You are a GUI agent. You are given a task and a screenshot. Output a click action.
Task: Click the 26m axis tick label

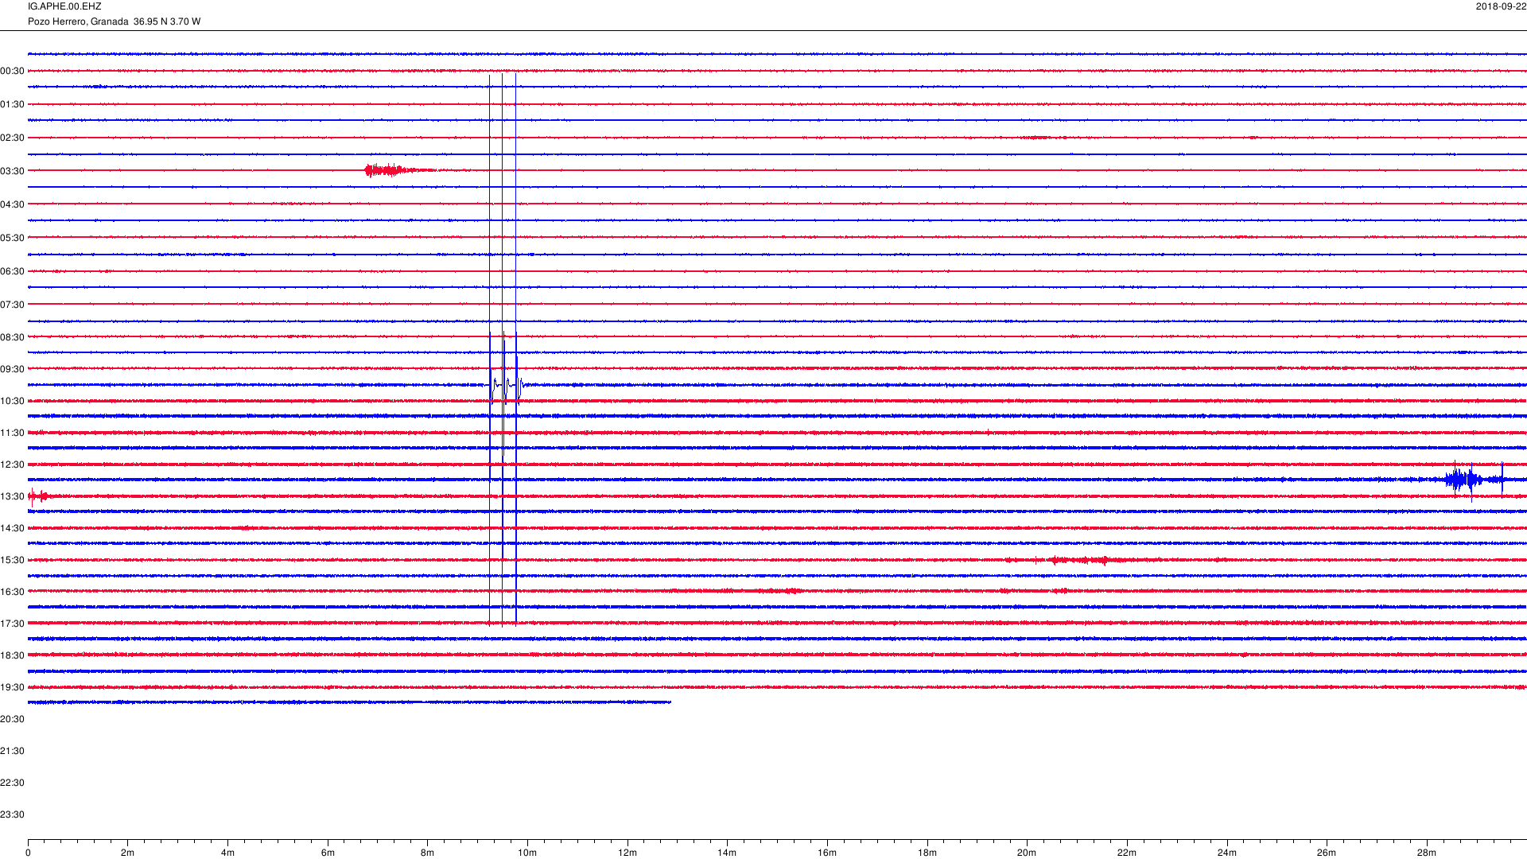tap(1327, 853)
